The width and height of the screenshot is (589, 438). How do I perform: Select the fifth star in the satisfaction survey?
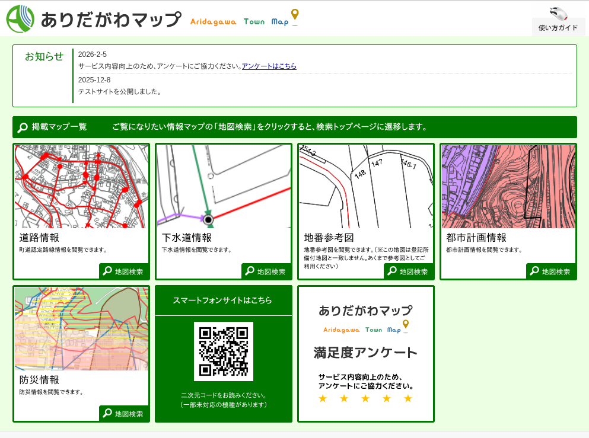pyautogui.click(x=407, y=399)
